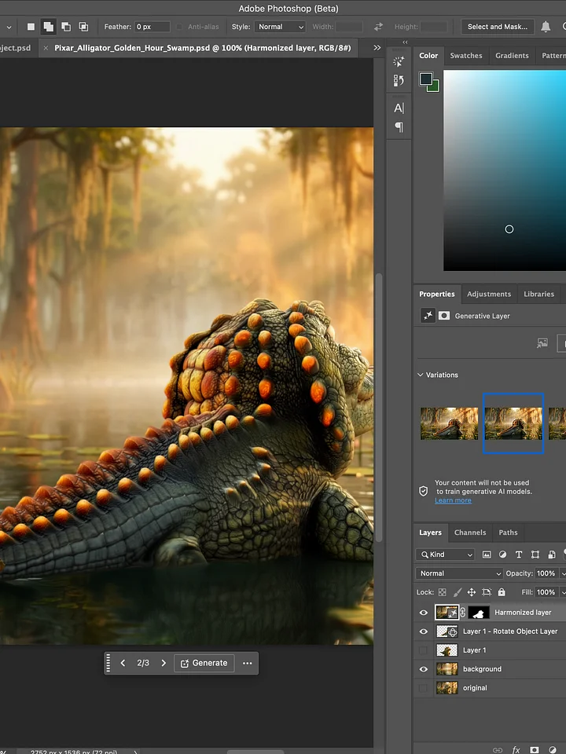This screenshot has height=754, width=566.
Task: Select the first variation thumbnail
Action: 449,423
